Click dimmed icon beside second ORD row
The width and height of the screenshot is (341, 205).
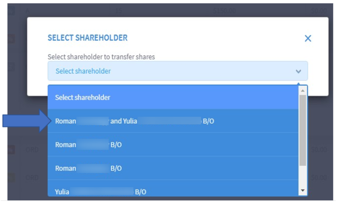[11, 178]
